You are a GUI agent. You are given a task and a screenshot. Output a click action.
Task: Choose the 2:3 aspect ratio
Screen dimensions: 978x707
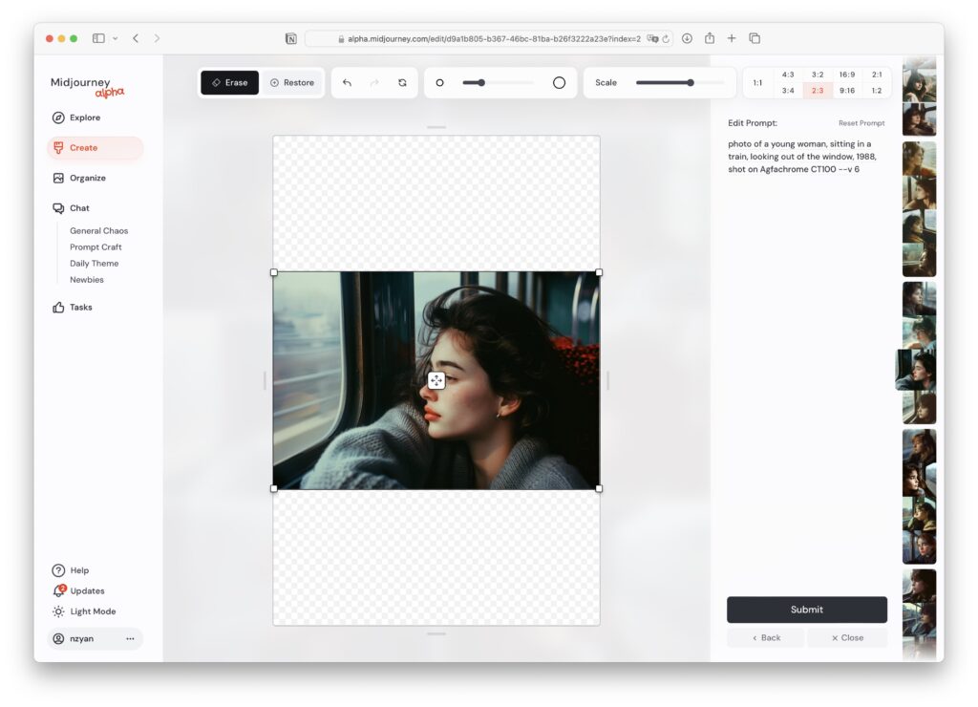click(818, 91)
